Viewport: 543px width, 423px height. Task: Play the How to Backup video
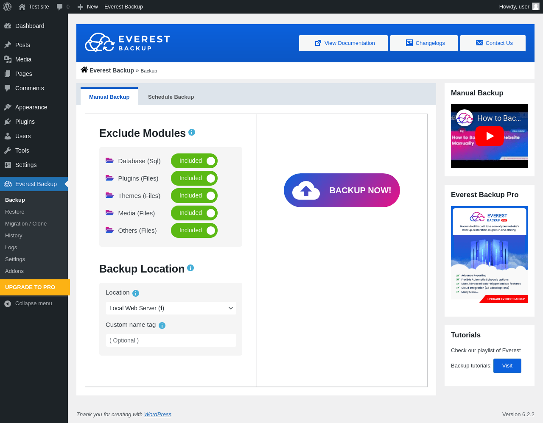[x=490, y=136]
